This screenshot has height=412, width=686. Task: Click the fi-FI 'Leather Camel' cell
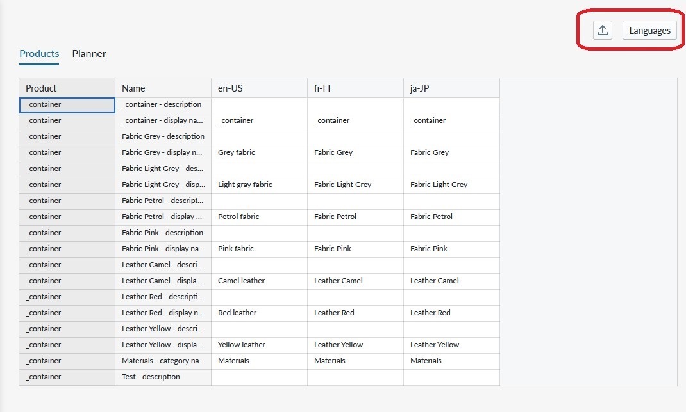(x=356, y=281)
